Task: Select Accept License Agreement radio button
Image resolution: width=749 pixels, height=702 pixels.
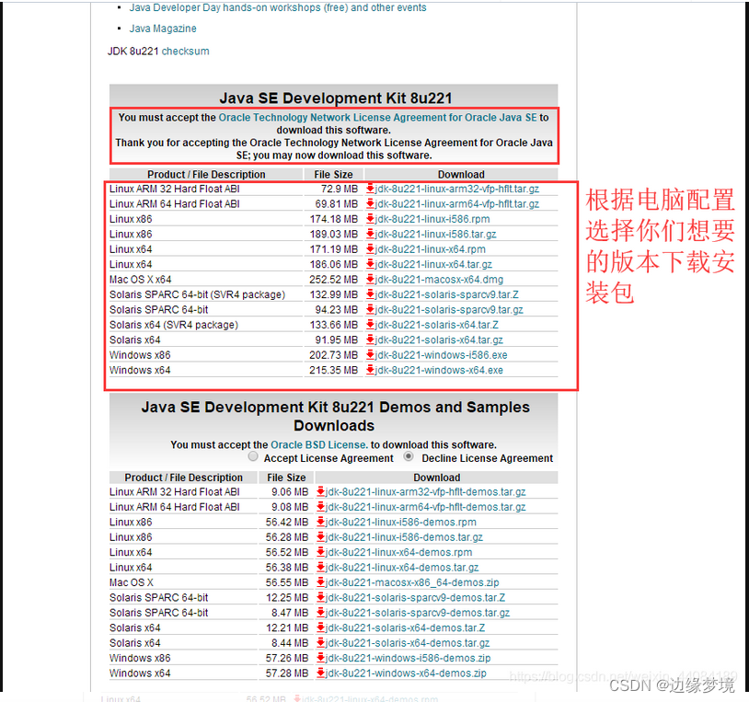Action: [253, 456]
